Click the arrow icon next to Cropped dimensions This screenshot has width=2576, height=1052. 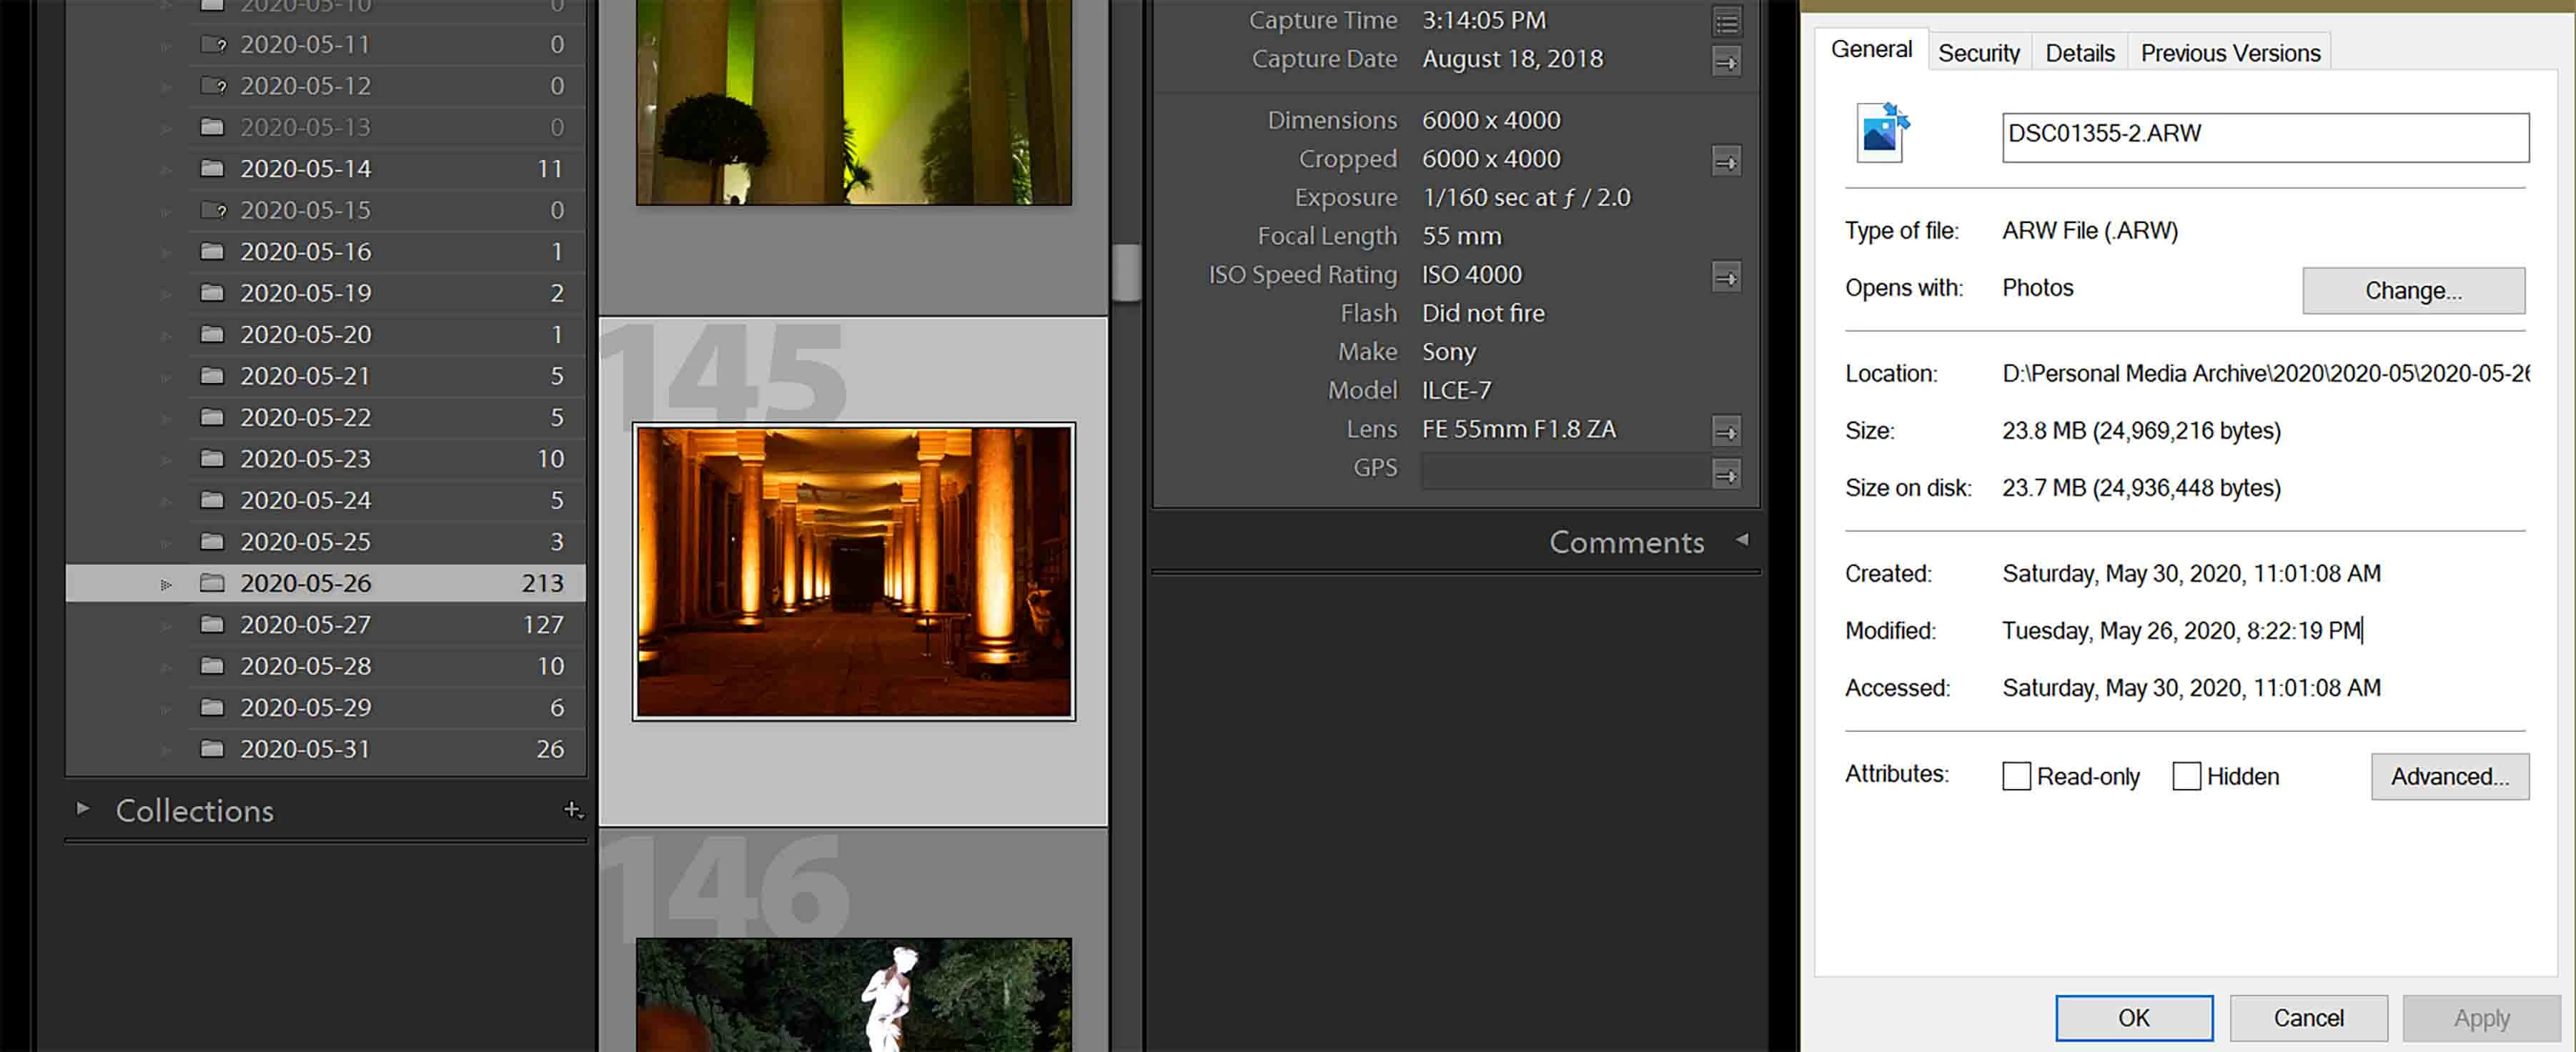(1726, 161)
